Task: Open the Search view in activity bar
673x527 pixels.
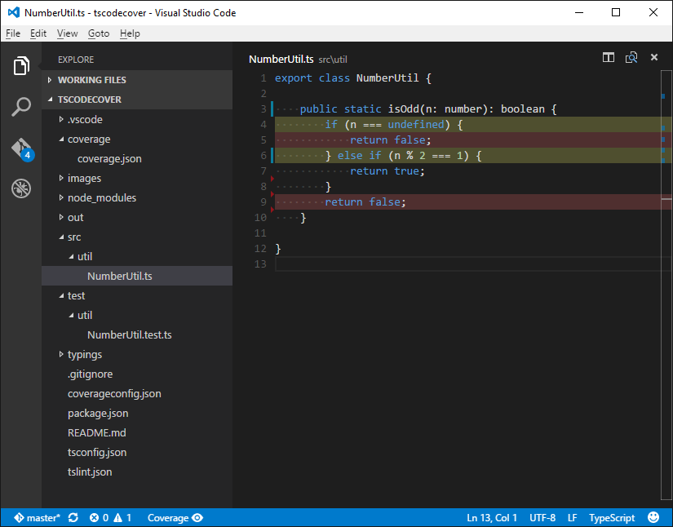Action: pyautogui.click(x=21, y=106)
